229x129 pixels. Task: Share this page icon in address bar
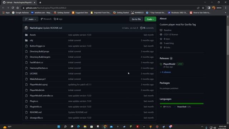[x=198, y=8]
